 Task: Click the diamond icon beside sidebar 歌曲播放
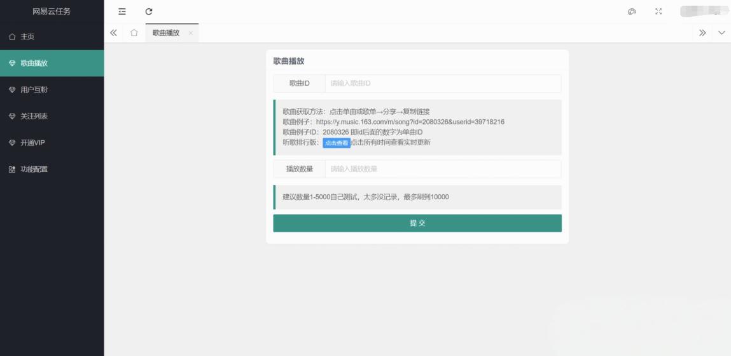coord(12,63)
